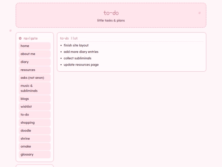222x167 pixels.
Task: Open the glossary link
Action: click(x=35, y=154)
